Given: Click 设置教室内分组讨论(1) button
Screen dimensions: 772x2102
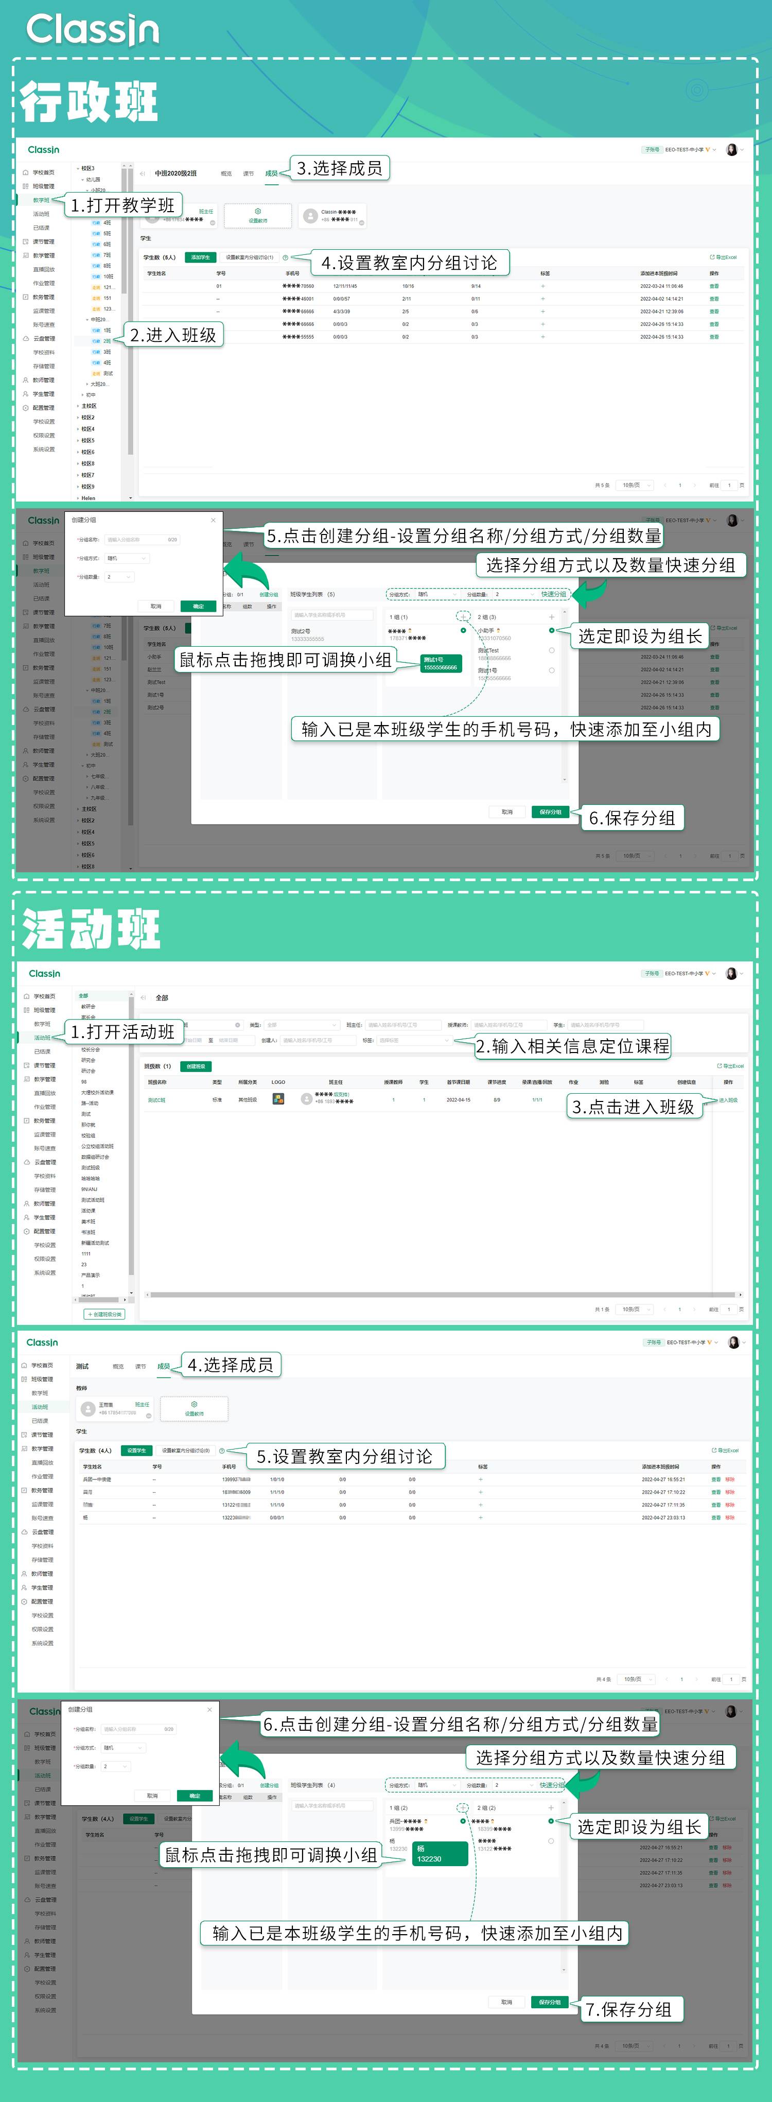Looking at the screenshot, I should tap(250, 258).
